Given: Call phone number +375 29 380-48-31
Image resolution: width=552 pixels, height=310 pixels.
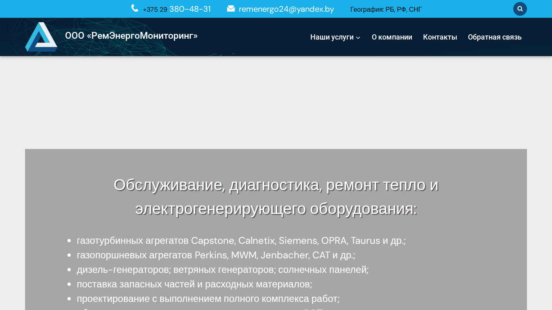Looking at the screenshot, I should pyautogui.click(x=177, y=9).
